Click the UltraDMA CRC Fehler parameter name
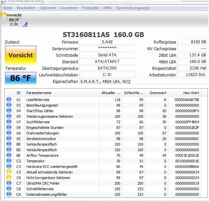 pos(43,183)
